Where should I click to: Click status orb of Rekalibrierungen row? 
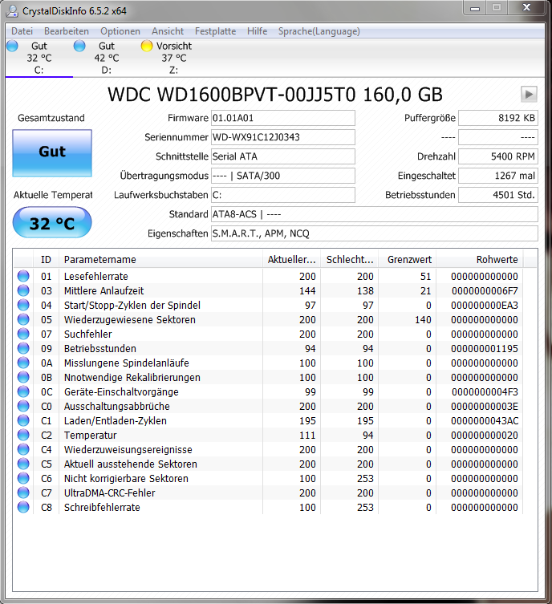tap(23, 377)
